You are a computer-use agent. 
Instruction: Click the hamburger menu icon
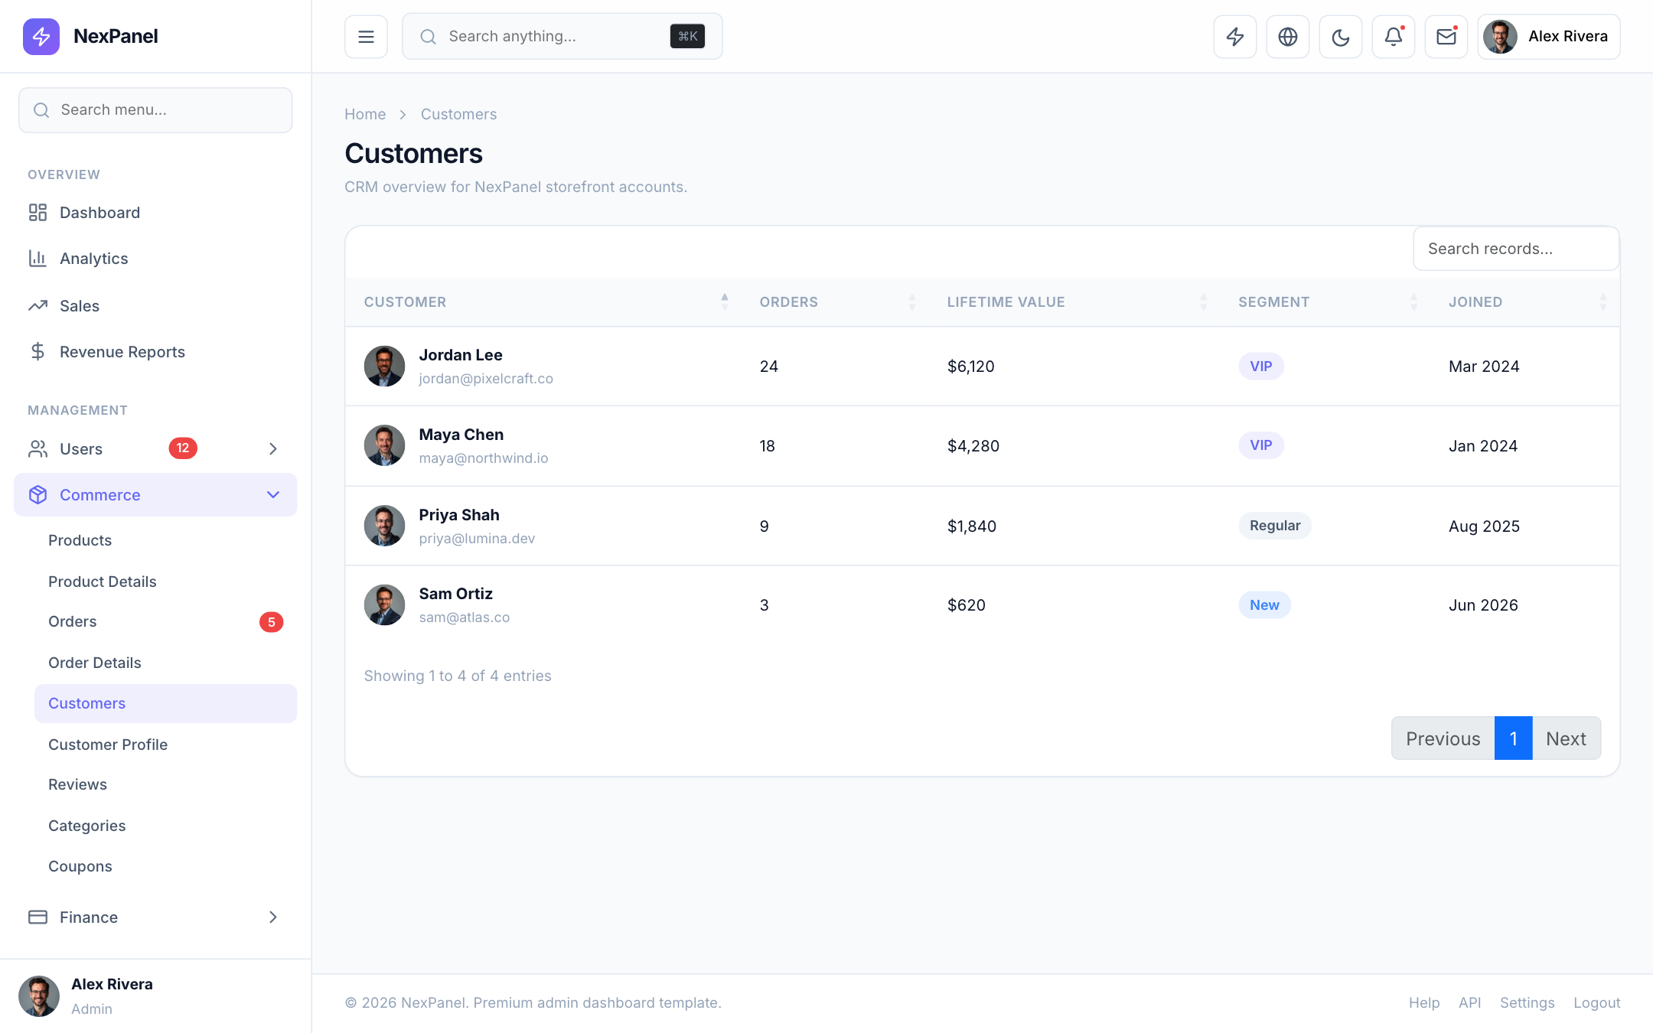(x=366, y=37)
